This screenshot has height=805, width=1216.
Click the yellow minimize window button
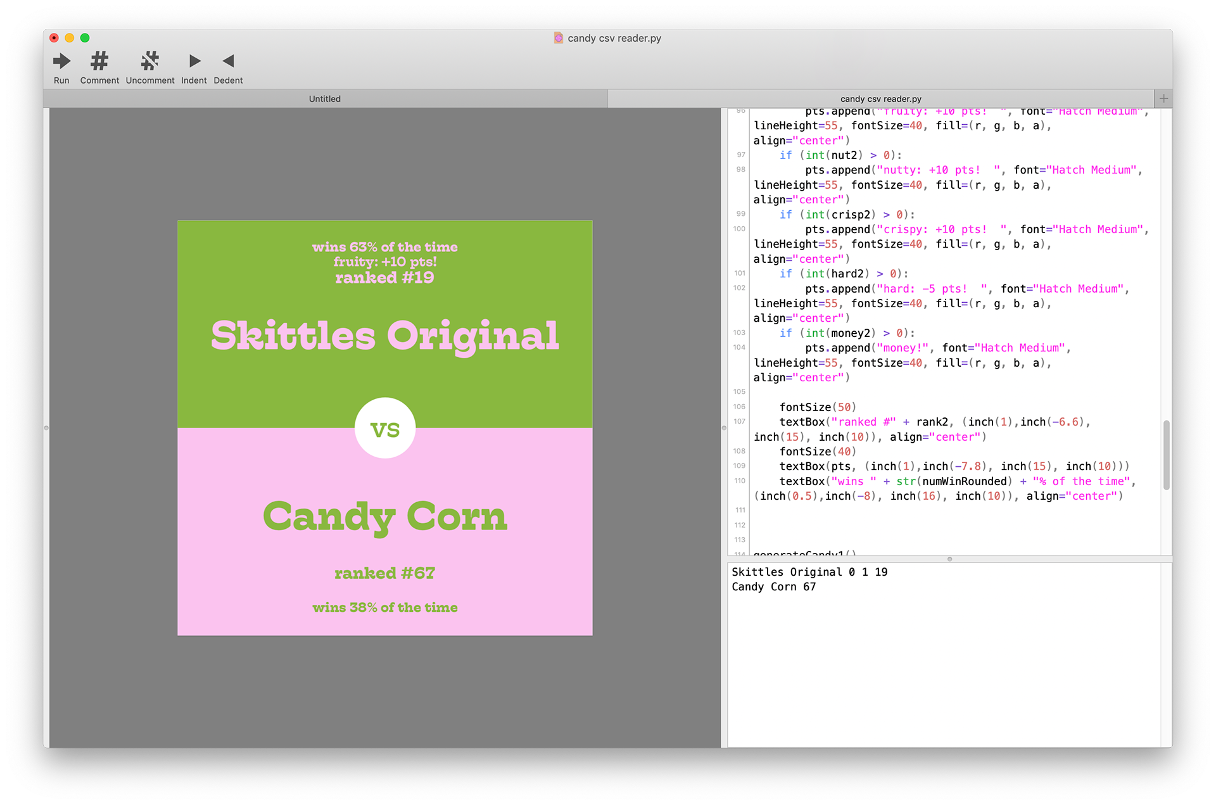[70, 38]
